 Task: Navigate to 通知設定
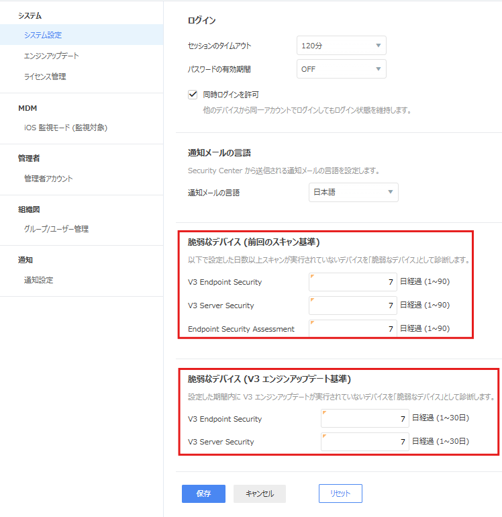pos(38,280)
